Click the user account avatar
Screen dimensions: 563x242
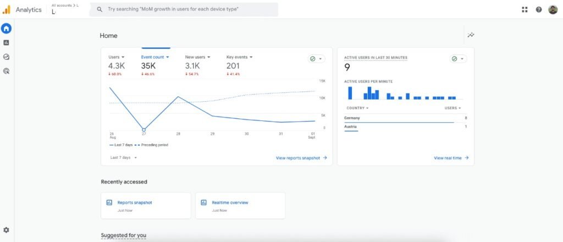553,9
